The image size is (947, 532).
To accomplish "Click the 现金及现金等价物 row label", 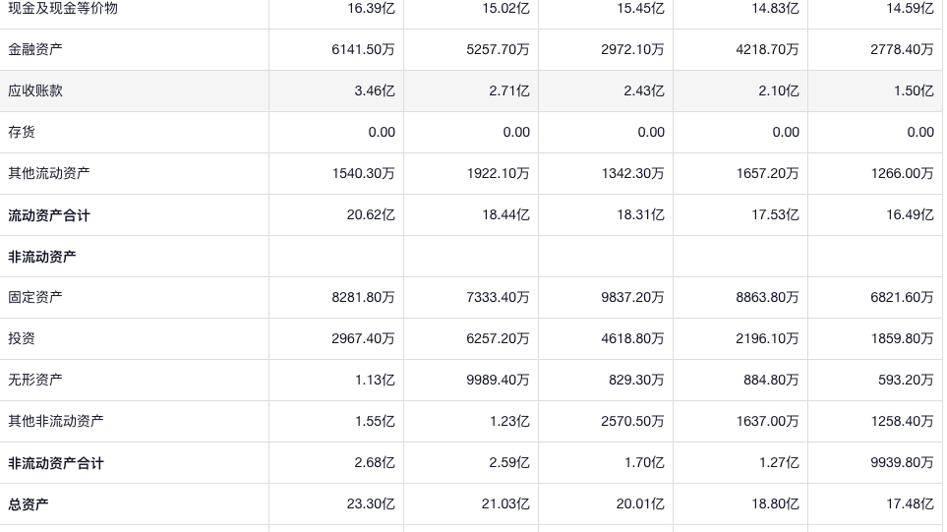I will coord(63,8).
